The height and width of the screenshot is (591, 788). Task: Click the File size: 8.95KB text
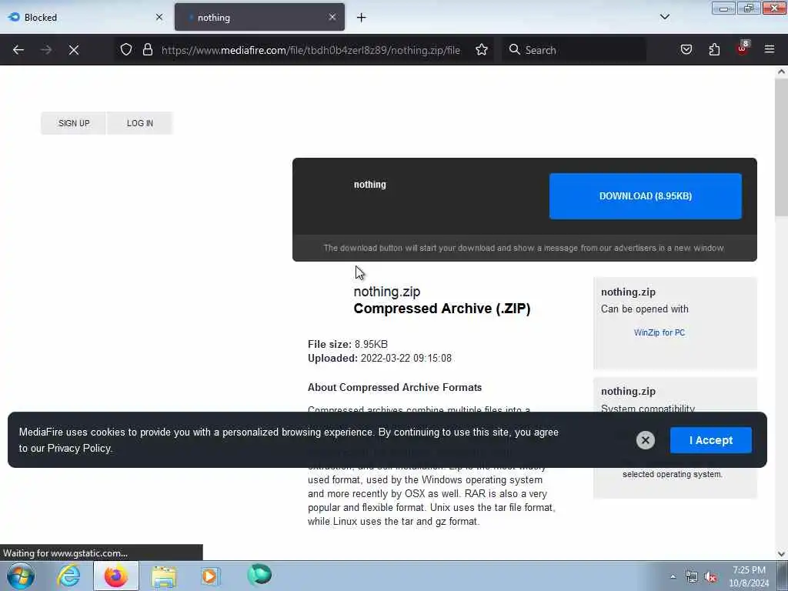pyautogui.click(x=347, y=344)
